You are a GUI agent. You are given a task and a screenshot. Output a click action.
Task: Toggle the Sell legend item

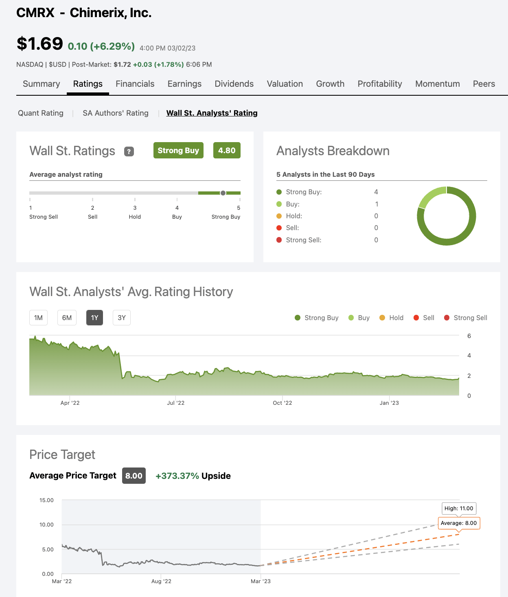[x=424, y=318]
